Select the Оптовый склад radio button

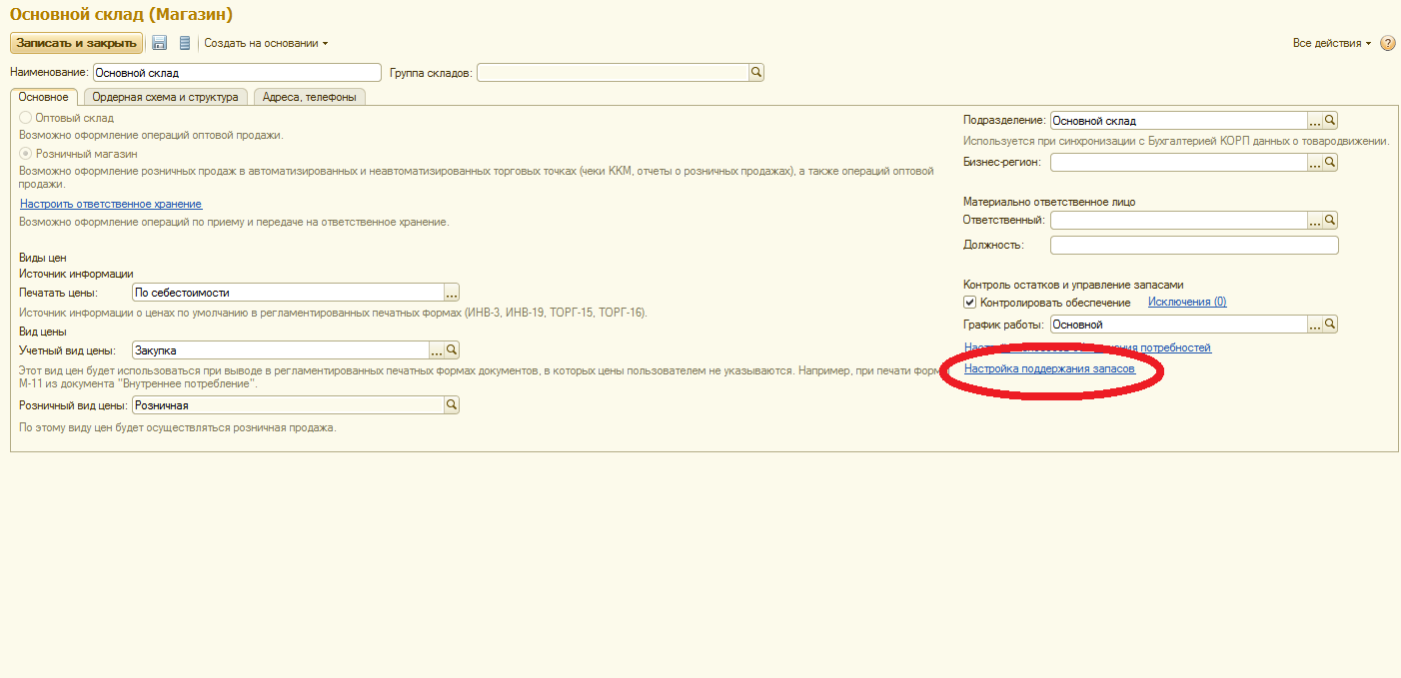pos(26,118)
